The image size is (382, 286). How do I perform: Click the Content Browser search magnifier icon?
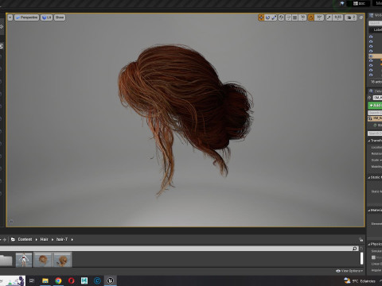355,249
